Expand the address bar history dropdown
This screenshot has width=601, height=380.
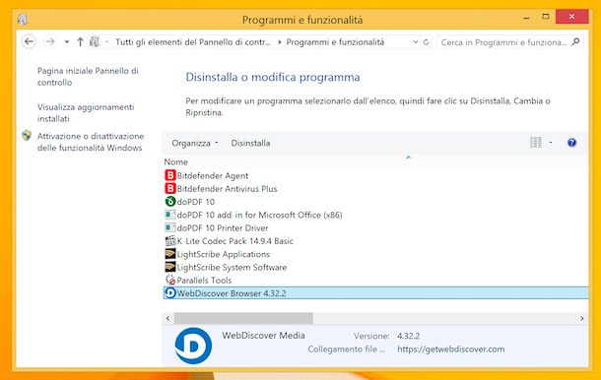point(416,42)
